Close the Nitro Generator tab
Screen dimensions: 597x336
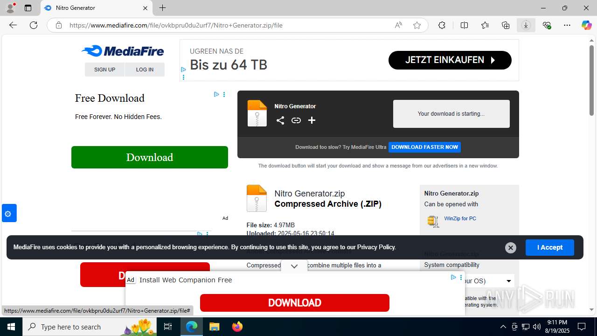(x=145, y=8)
